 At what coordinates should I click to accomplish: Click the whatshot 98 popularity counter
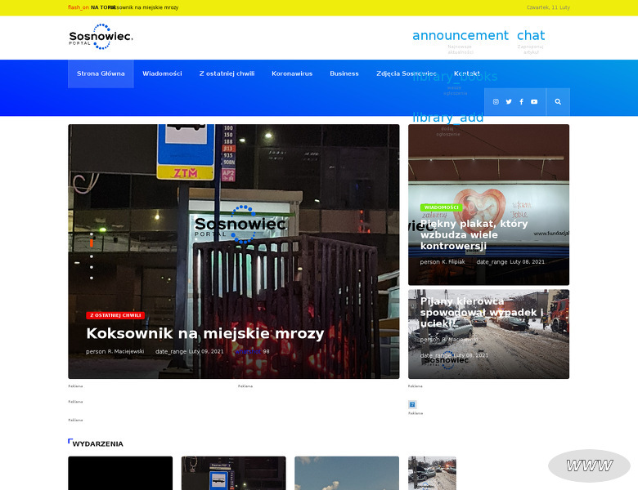pos(252,351)
